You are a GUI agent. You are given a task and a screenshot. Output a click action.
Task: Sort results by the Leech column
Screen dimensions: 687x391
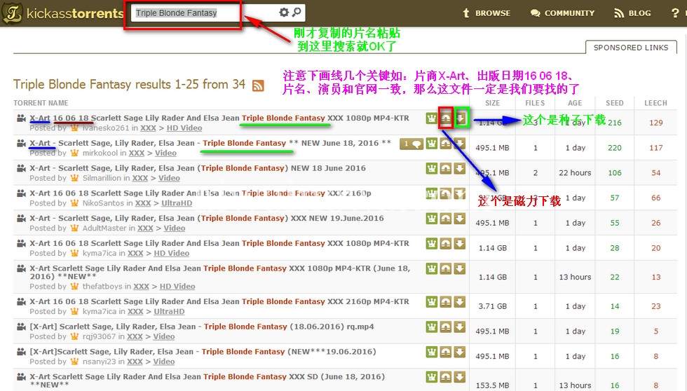[655, 103]
